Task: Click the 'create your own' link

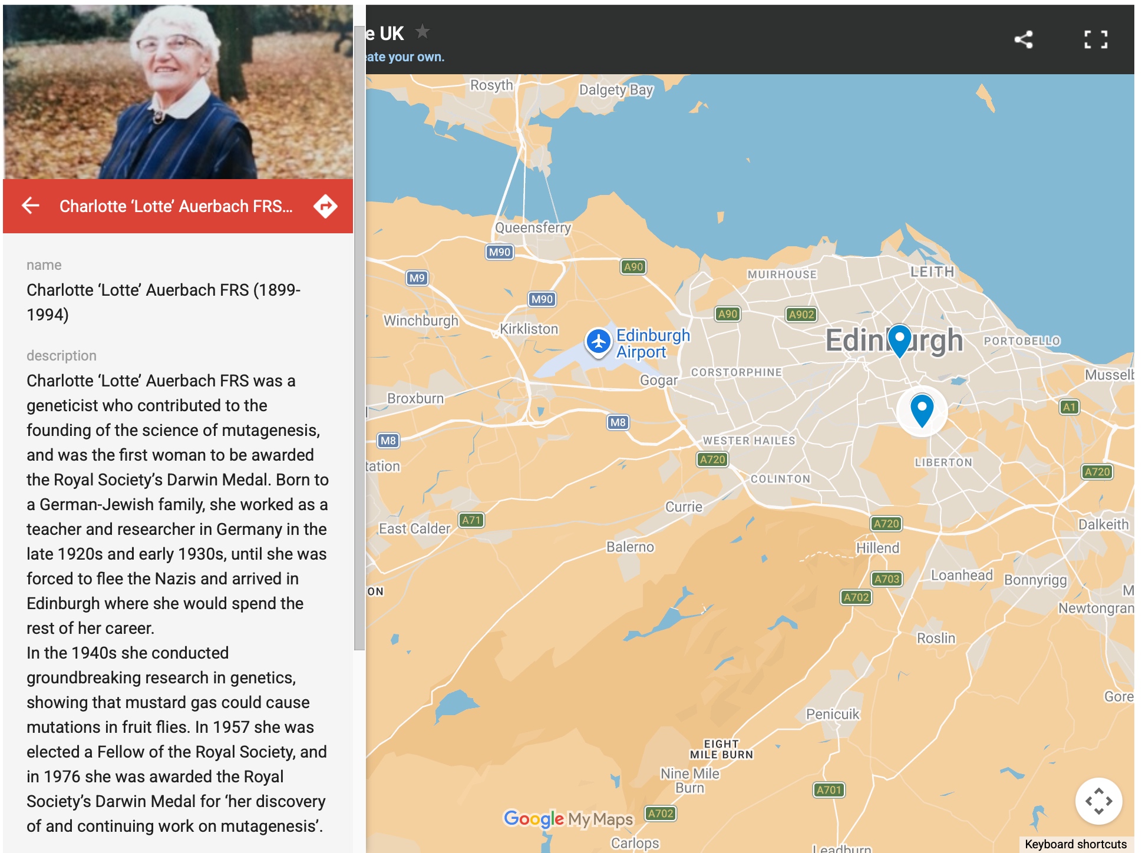Action: [405, 57]
